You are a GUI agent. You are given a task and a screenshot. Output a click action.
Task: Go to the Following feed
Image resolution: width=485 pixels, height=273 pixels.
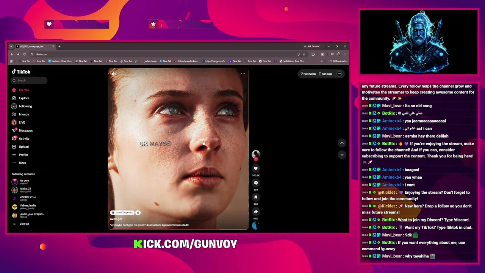(22, 106)
